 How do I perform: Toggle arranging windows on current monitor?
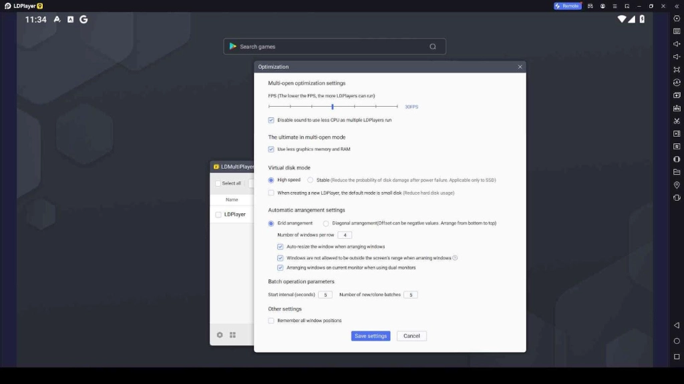coord(280,268)
